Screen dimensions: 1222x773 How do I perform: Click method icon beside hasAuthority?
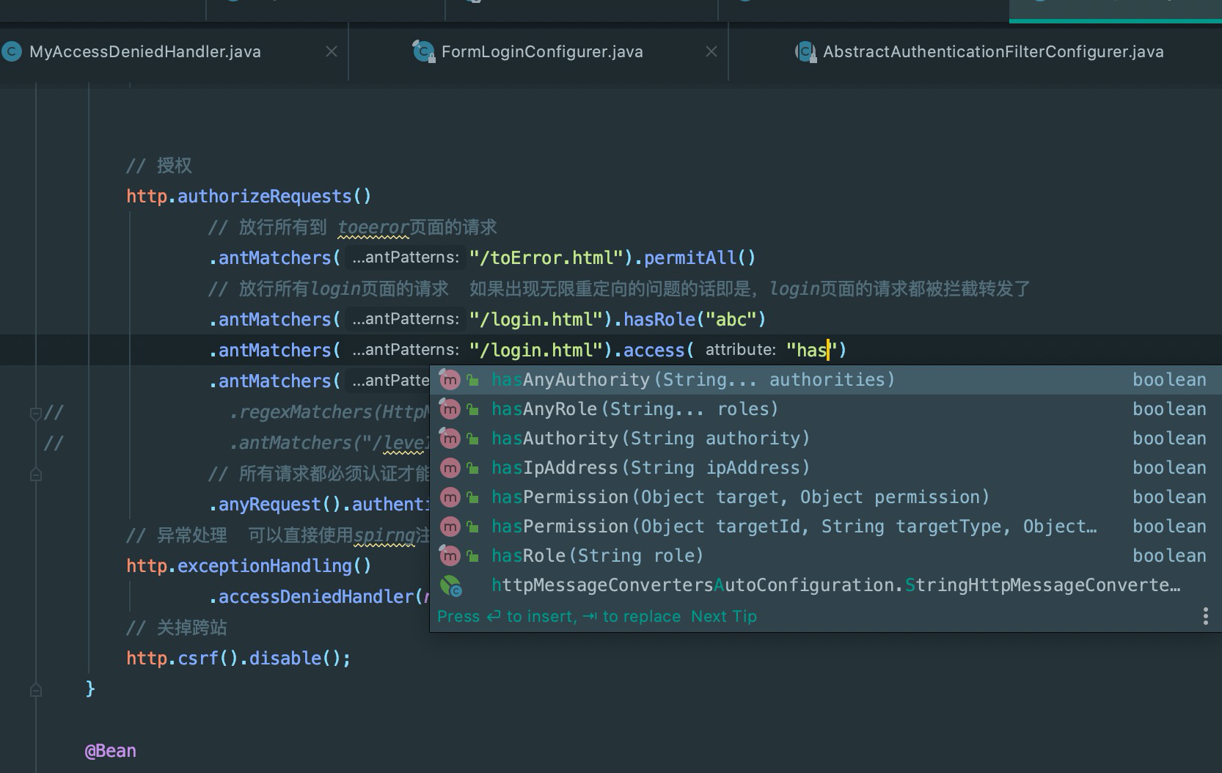449,439
